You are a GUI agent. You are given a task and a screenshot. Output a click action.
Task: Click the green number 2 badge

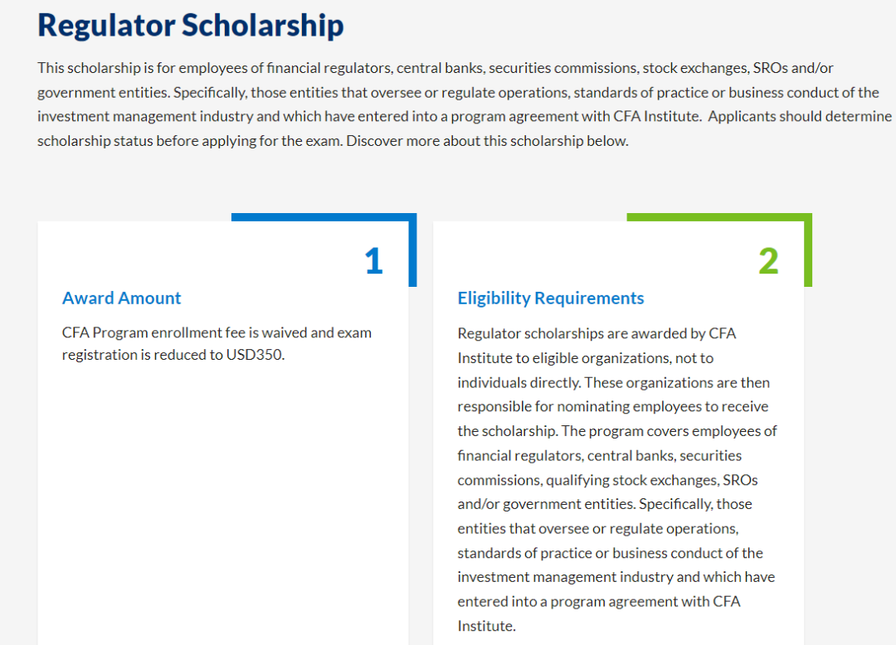(x=768, y=261)
